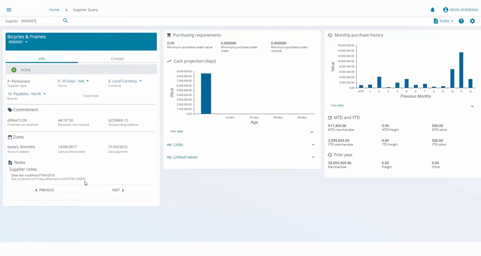The image size is (481, 256).
Task: Open the Kevin Dherman user account
Action: point(461,10)
